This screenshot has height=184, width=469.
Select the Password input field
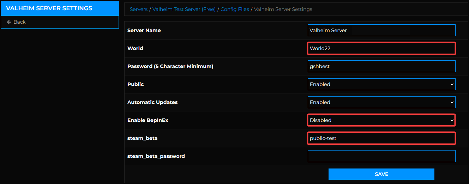click(381, 66)
